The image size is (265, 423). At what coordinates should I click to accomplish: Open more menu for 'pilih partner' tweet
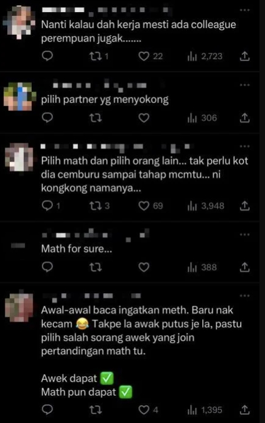(x=244, y=85)
